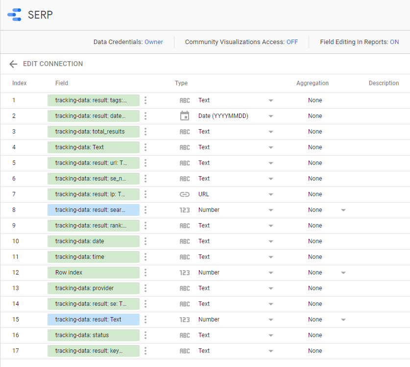Toggle Field Editing In Reports ON setting
Screen dimensions: 410x367
coord(394,42)
